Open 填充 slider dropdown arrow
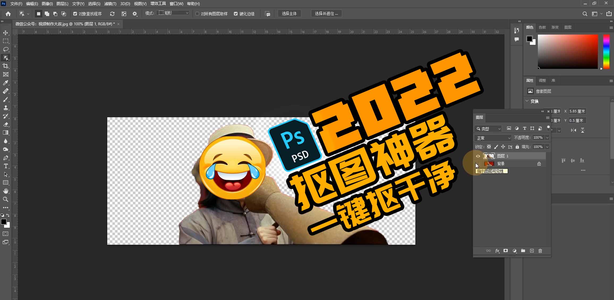The width and height of the screenshot is (614, 300). tap(547, 147)
